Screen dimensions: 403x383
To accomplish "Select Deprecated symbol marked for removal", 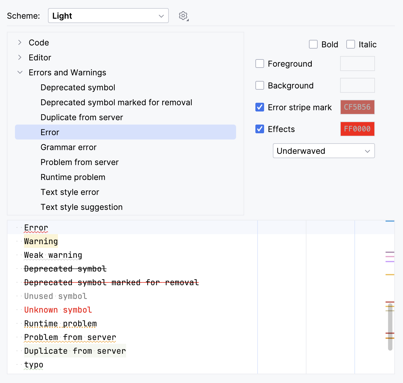I will (x=116, y=102).
